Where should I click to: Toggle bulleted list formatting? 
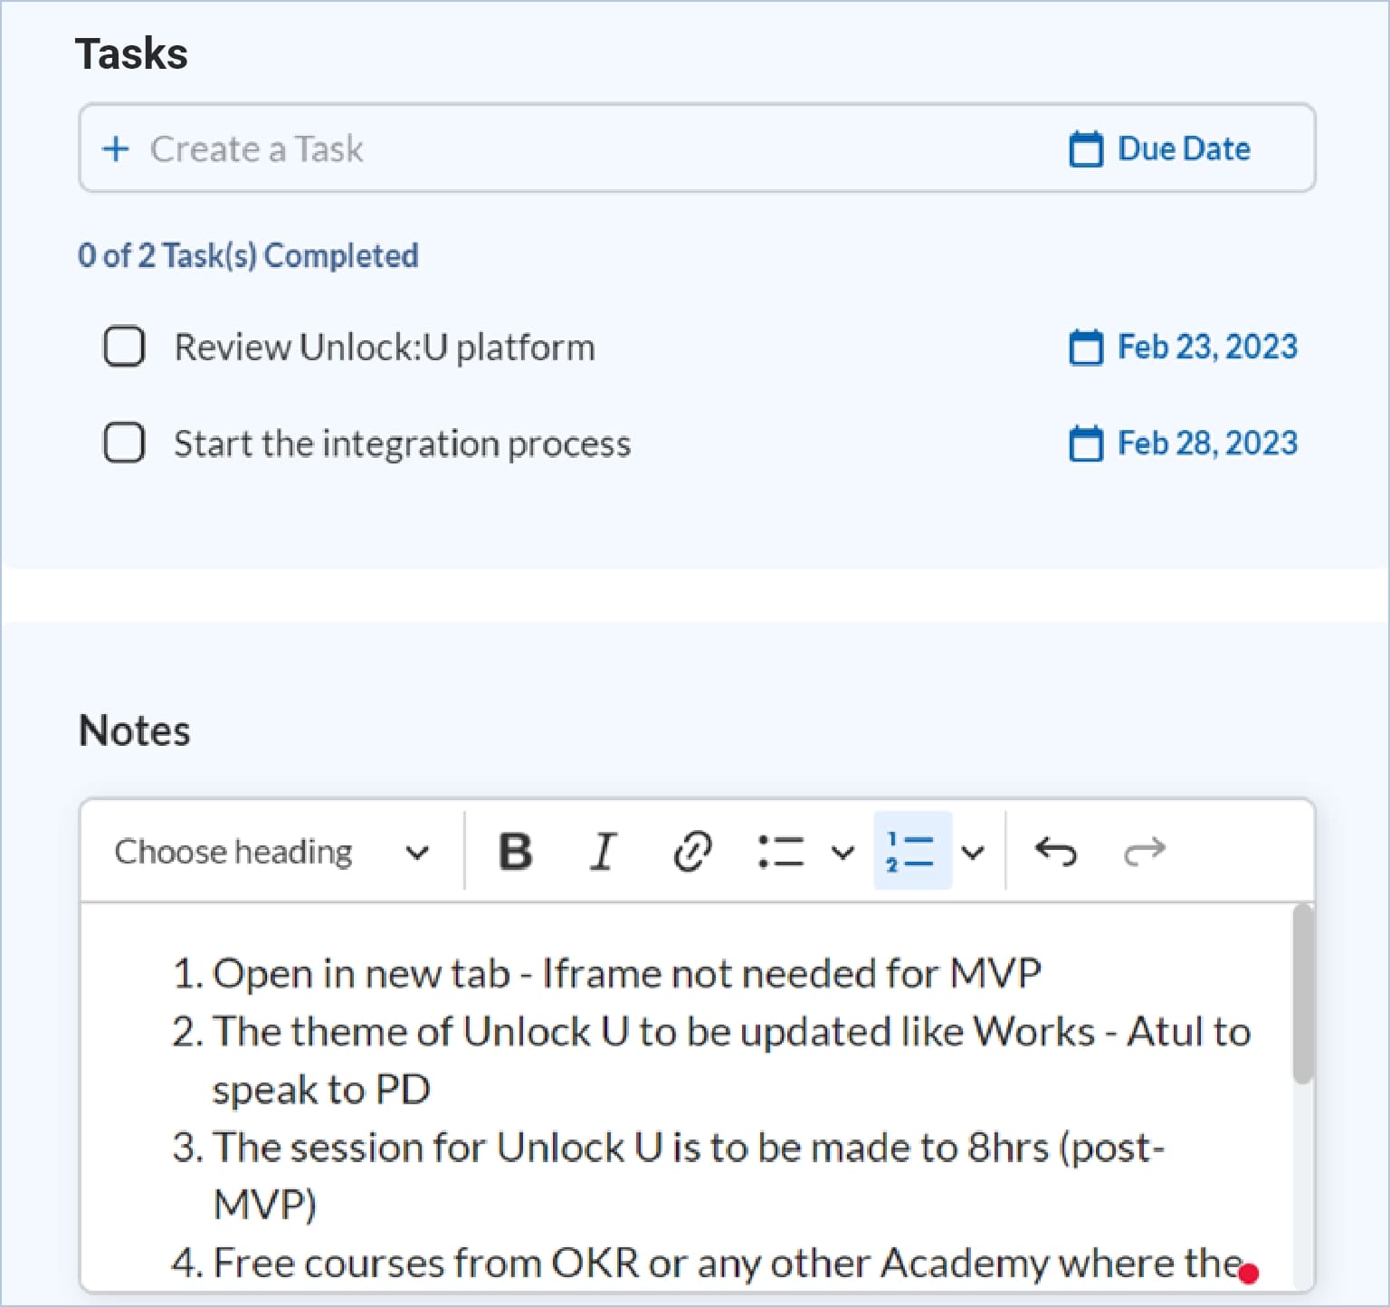pos(780,852)
